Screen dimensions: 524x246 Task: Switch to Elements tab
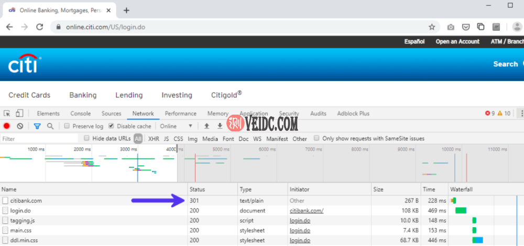[x=48, y=114]
